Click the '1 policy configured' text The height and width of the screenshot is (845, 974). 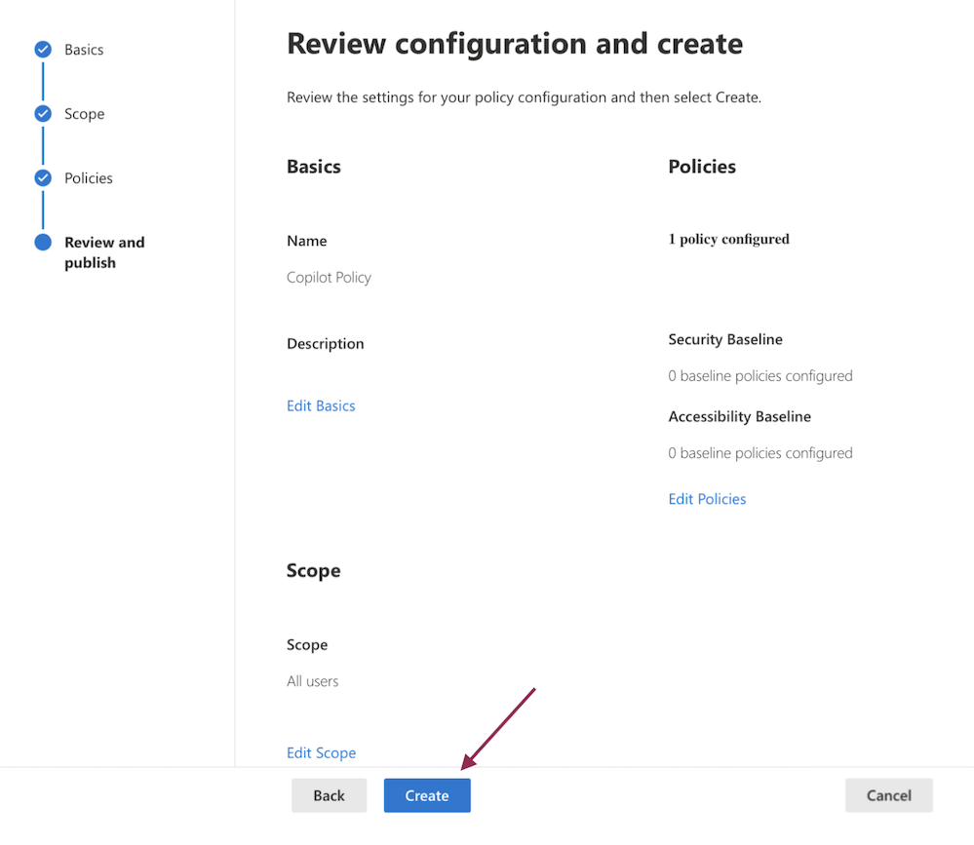[728, 239]
